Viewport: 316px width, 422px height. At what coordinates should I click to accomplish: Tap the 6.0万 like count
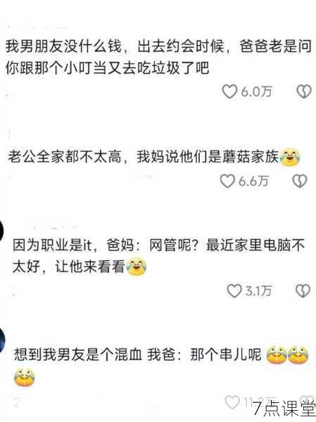click(256, 91)
